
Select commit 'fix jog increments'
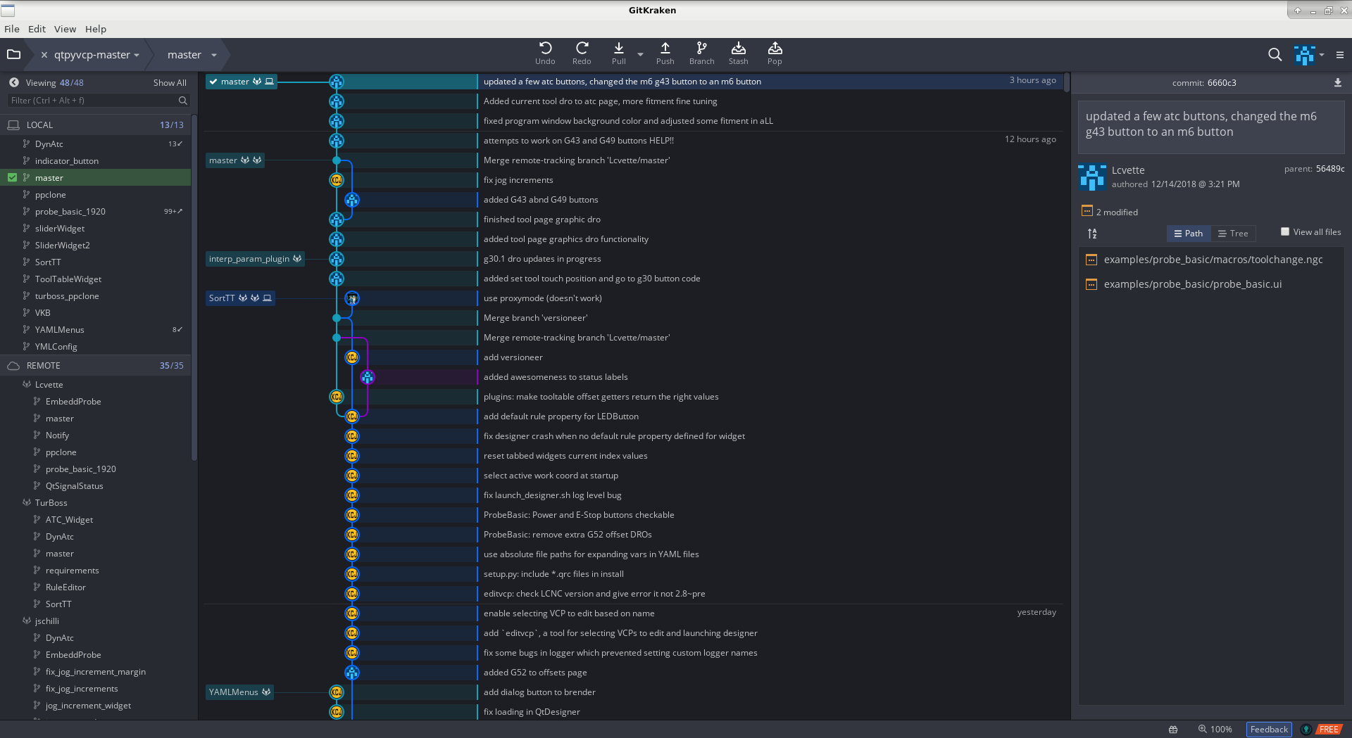coord(518,180)
